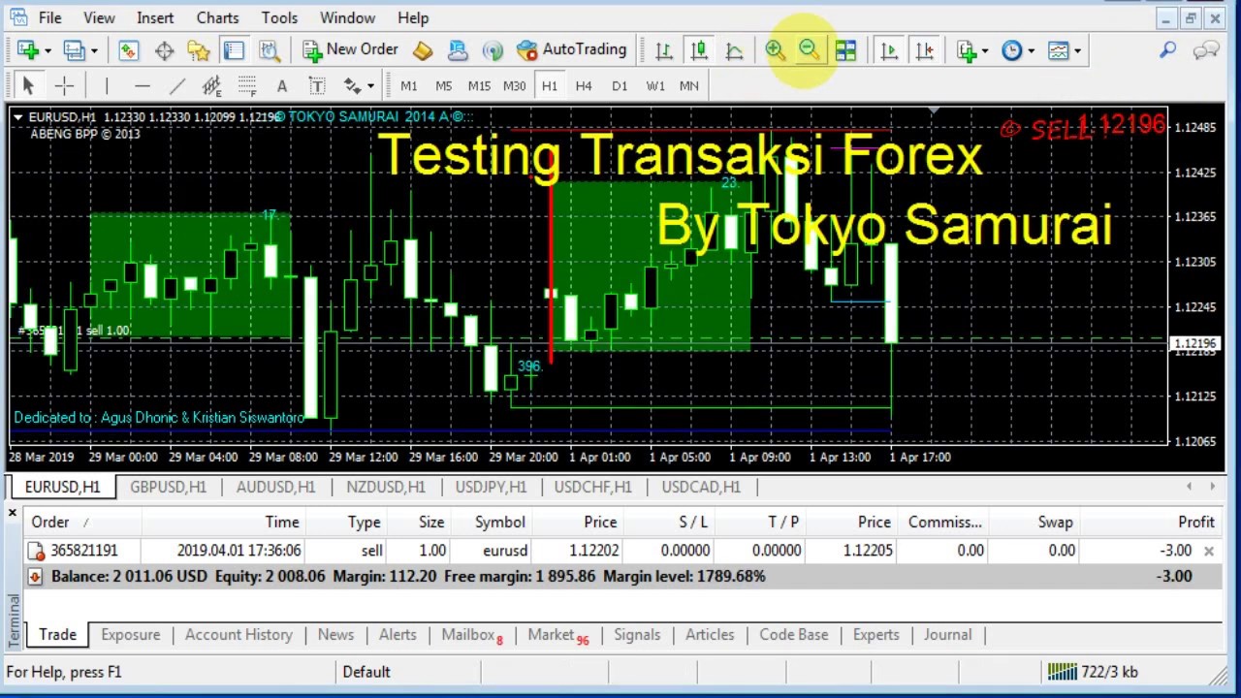Switch to M1 timeframe
The width and height of the screenshot is (1241, 698).
[408, 85]
